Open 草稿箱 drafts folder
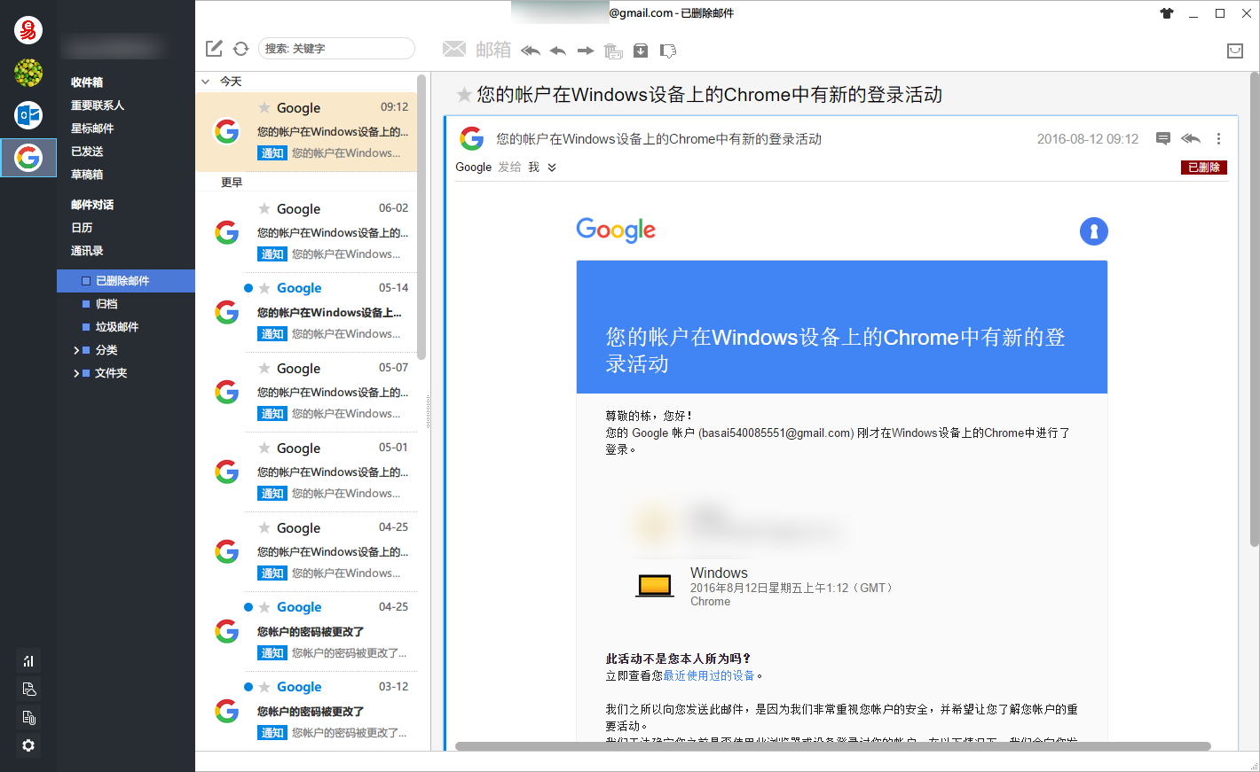Viewport: 1260px width, 772px height. [87, 175]
